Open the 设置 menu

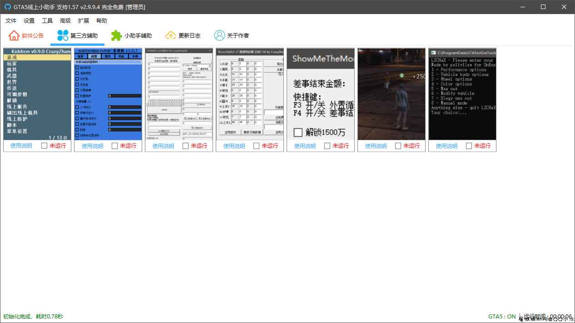[x=29, y=21]
